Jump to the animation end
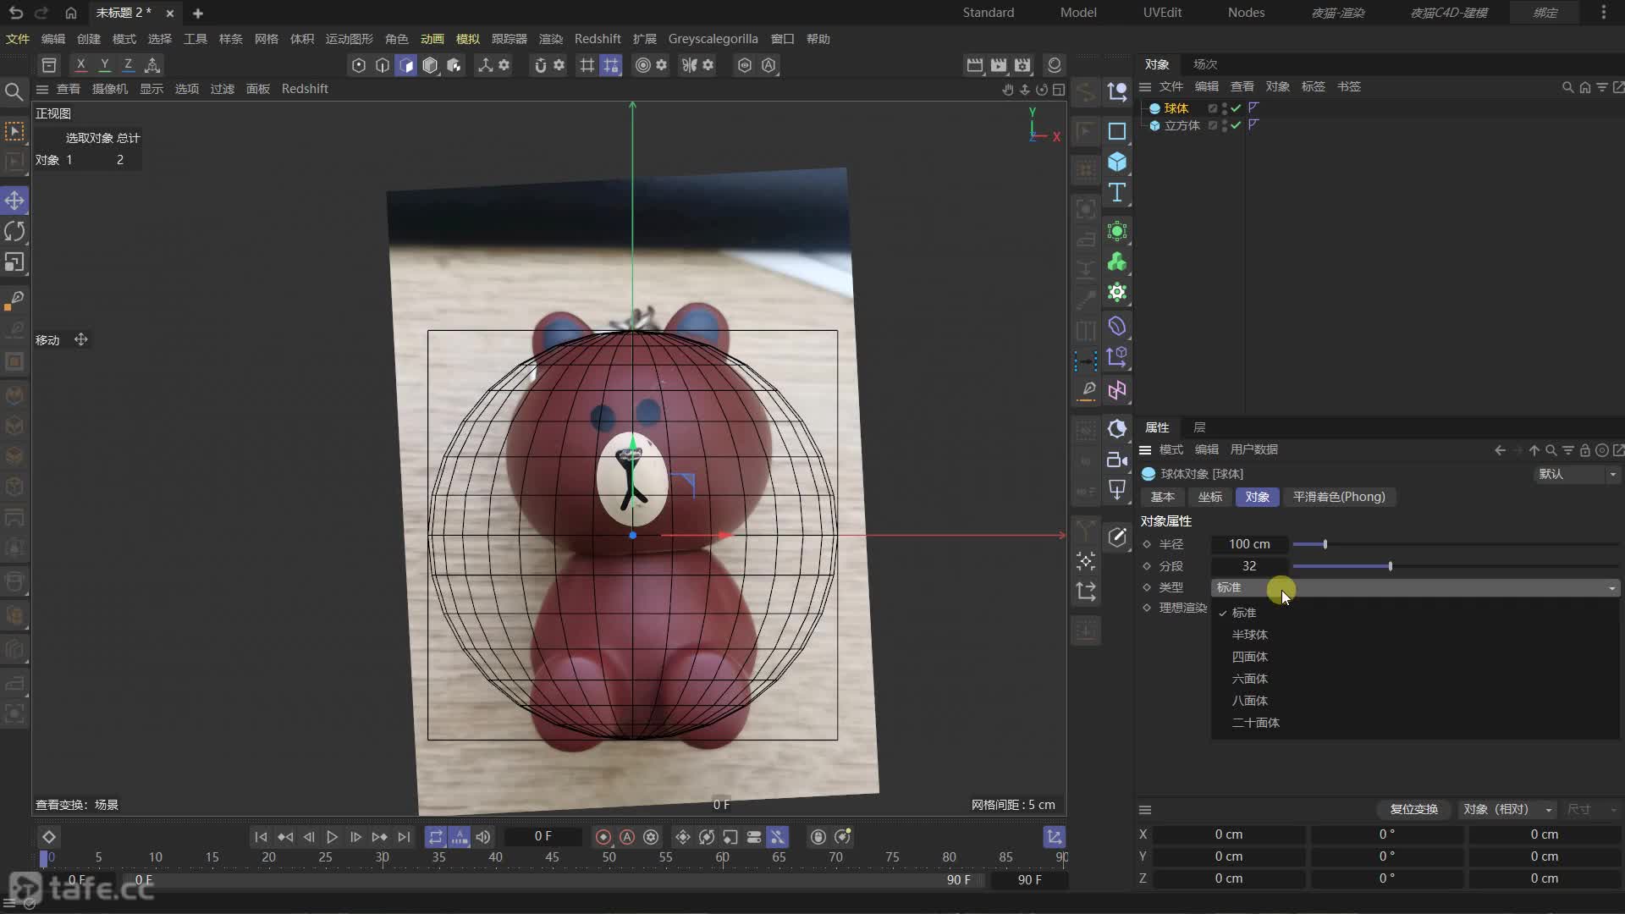 404,837
